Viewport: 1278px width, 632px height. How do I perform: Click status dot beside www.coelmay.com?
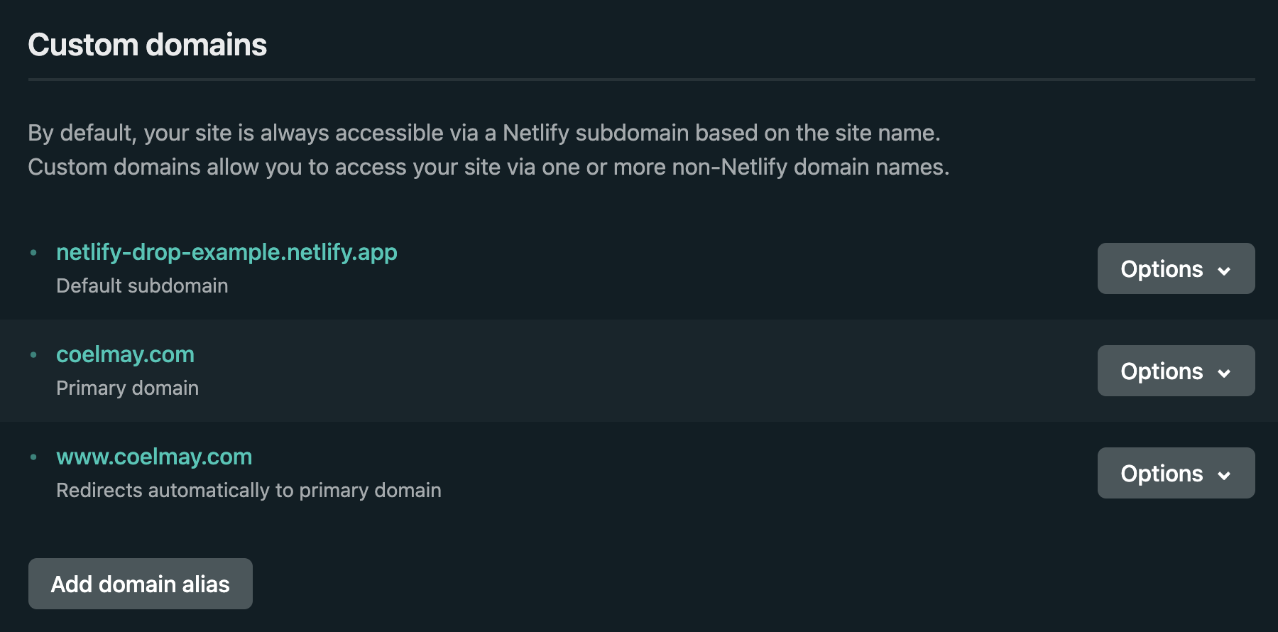click(x=33, y=457)
